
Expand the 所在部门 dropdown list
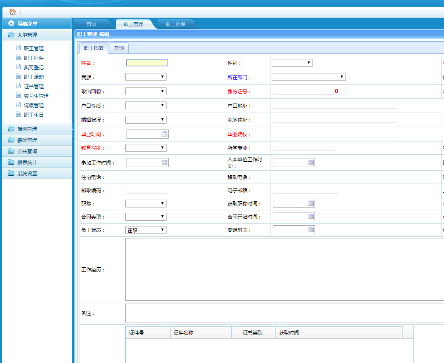[308, 77]
